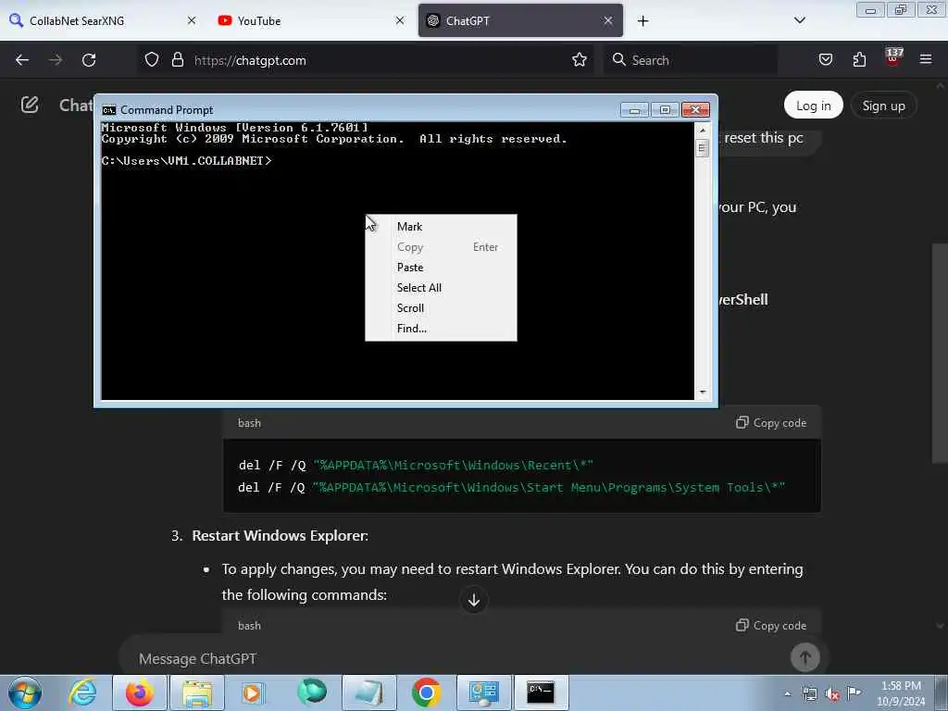Minimize the Command Prompt window

[634, 109]
